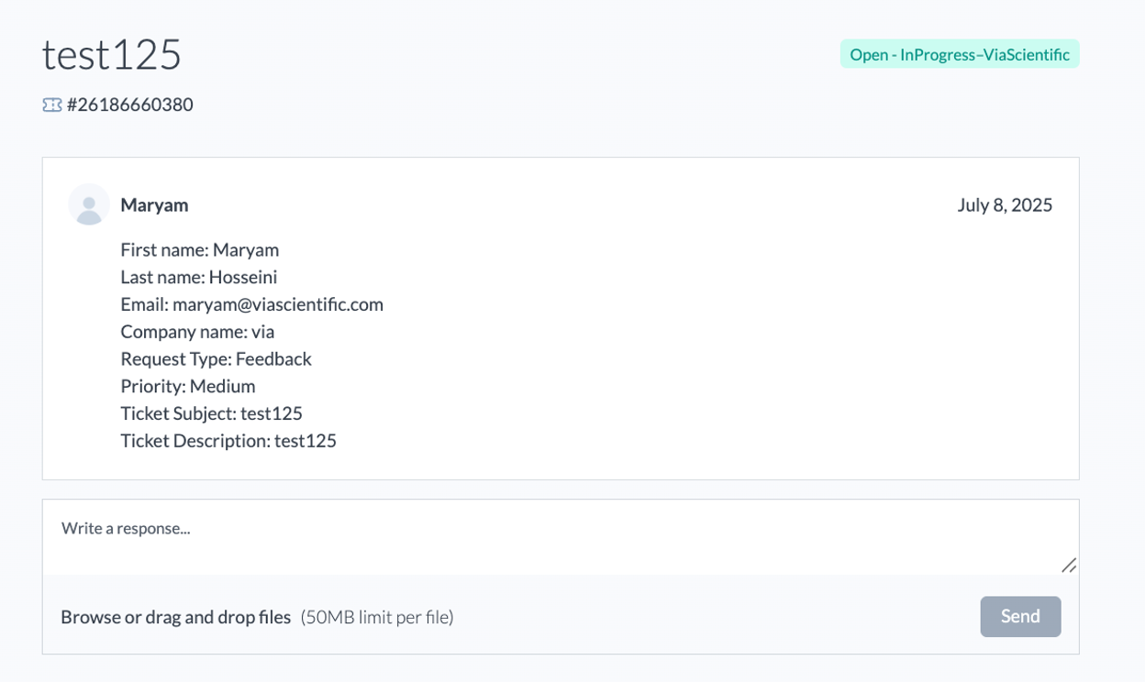The width and height of the screenshot is (1145, 682).
Task: Click the textarea resize handle icon
Action: click(x=1069, y=566)
